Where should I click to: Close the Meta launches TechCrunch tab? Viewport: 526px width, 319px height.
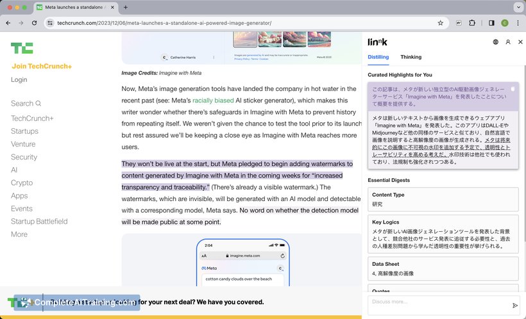(x=112, y=7)
